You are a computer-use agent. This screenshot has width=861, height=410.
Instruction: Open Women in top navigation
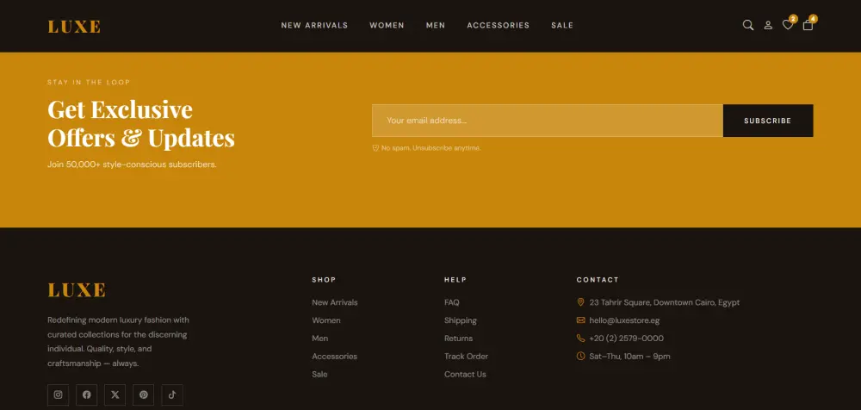coord(387,25)
